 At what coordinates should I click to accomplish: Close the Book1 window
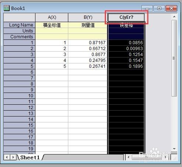pos(171,8)
